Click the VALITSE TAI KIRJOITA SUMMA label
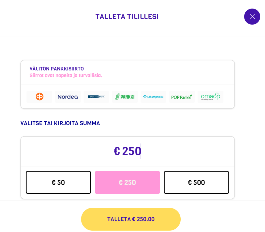This screenshot has height=232, width=265. coord(60,123)
